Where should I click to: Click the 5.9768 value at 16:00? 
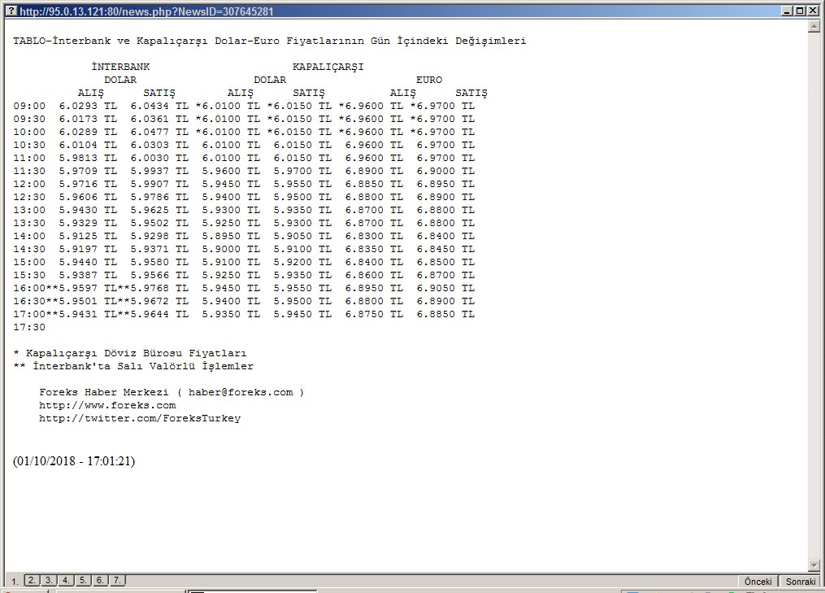150,289
